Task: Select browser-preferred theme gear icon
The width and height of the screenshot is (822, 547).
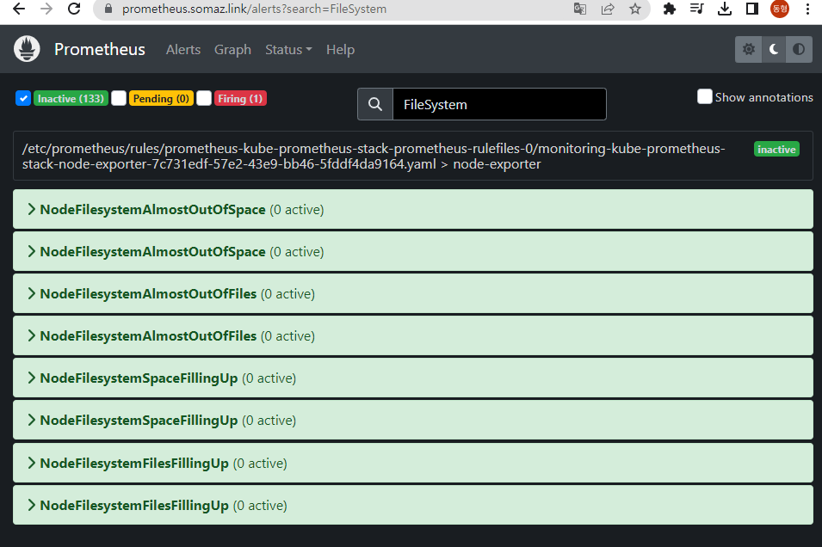Action: coord(749,49)
